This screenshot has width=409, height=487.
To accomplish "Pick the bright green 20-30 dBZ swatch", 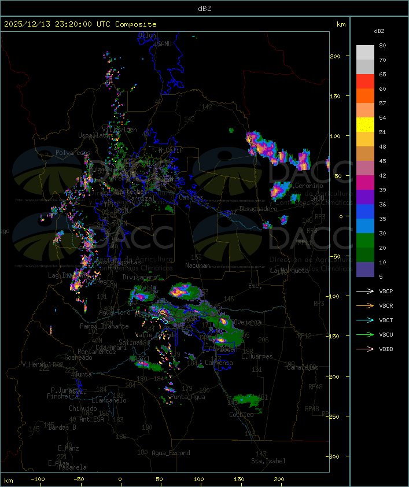I will coord(365,241).
